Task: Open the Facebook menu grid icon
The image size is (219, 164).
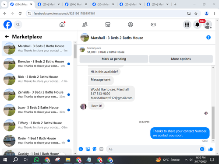Action: pyautogui.click(x=187, y=24)
